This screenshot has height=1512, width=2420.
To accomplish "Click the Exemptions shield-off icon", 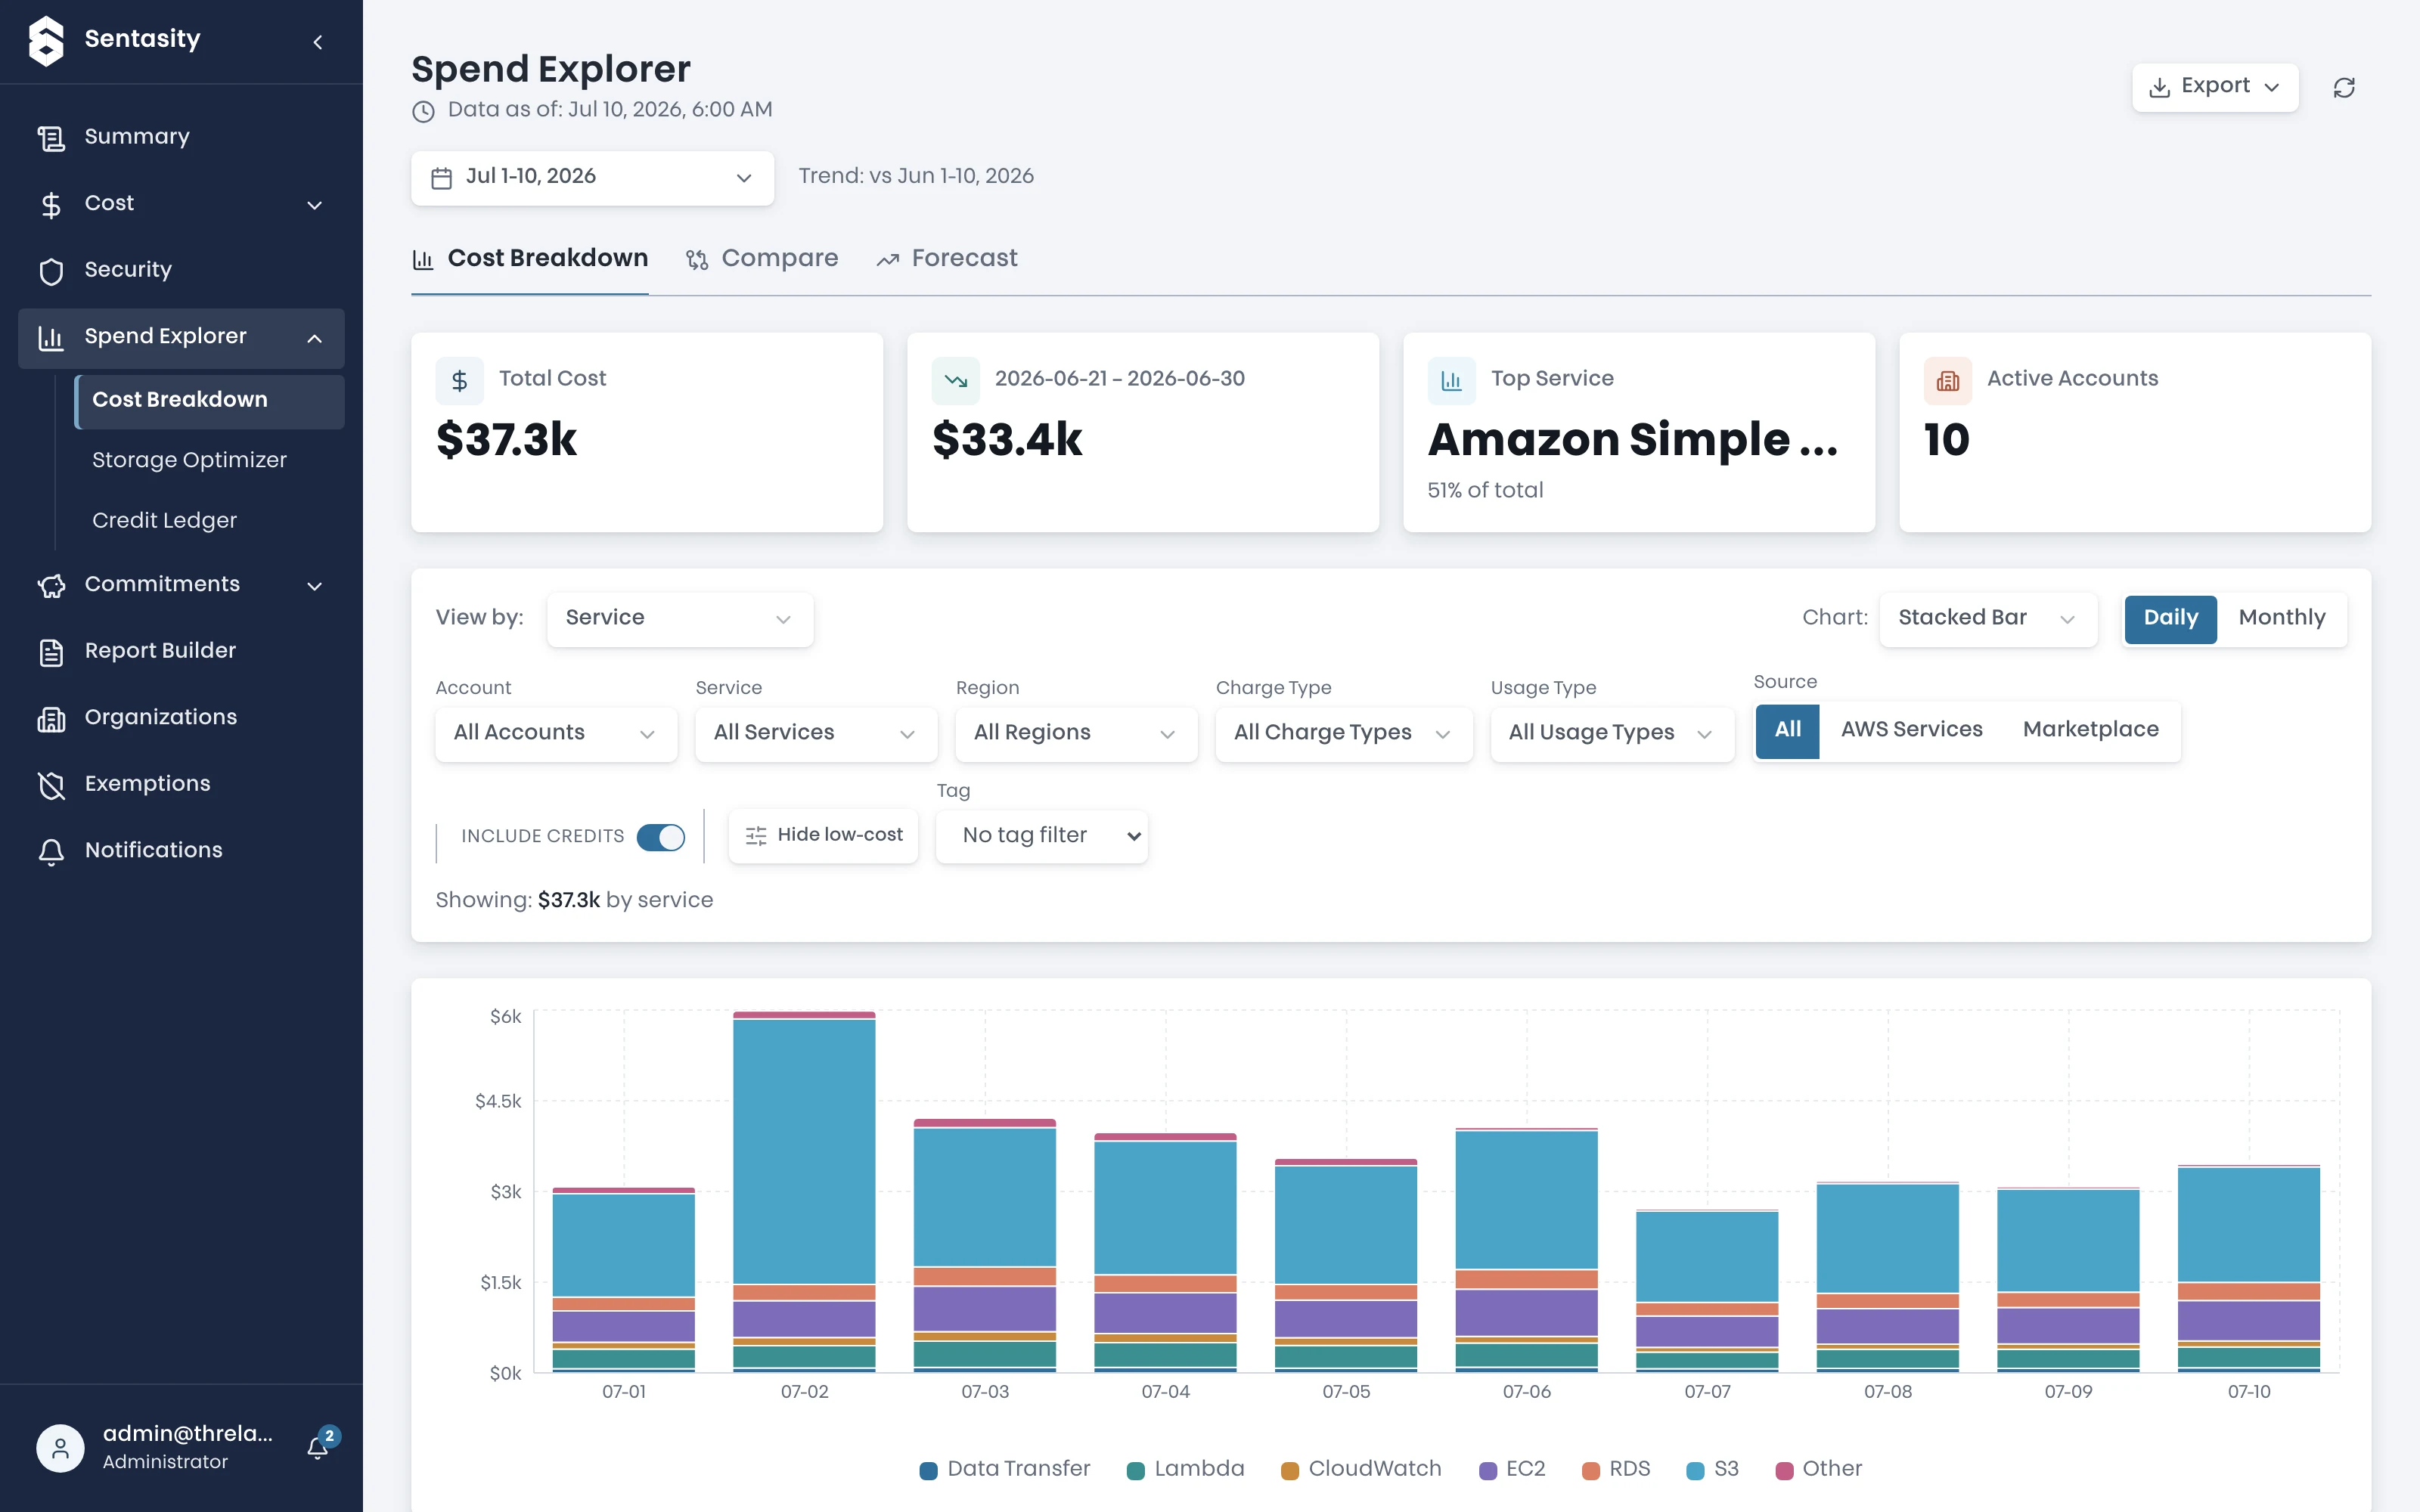I will point(51,785).
